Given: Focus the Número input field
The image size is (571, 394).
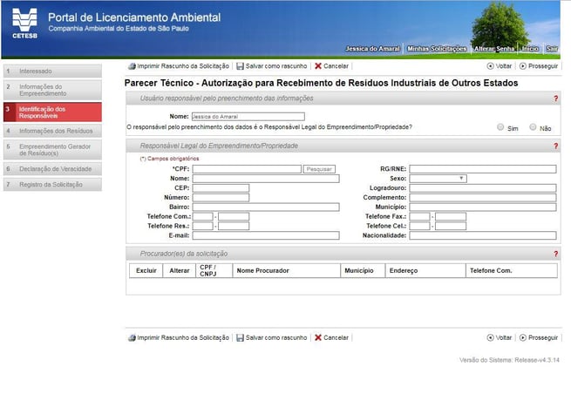Looking at the screenshot, I should 221,197.
